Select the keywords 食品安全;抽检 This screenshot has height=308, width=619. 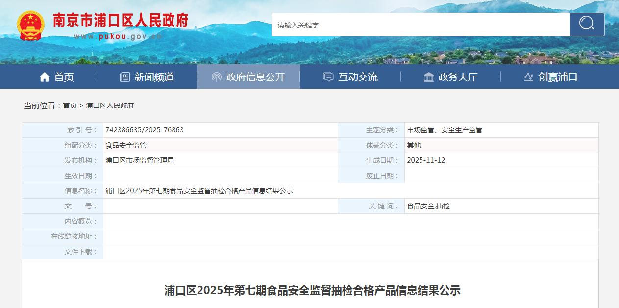pyautogui.click(x=428, y=206)
